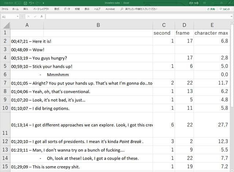234x172 pixels.
Task: Click the Redo arrow icon
Action: point(38,3)
